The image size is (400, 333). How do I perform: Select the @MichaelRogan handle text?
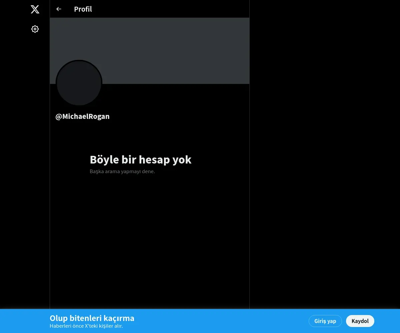82,117
